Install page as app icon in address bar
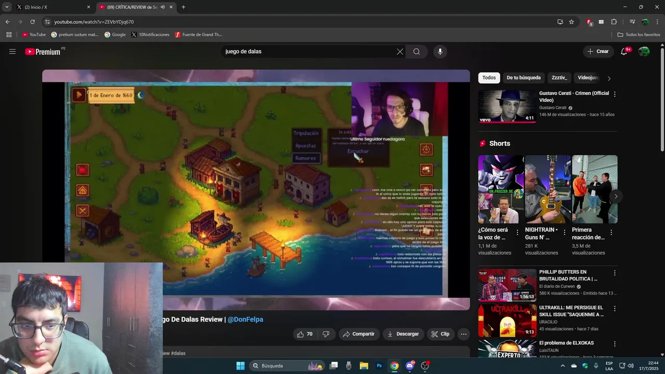Viewport: 665px width, 374px height. (560, 22)
